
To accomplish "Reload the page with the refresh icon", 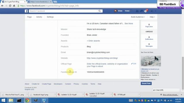I will (x=10, y=6).
